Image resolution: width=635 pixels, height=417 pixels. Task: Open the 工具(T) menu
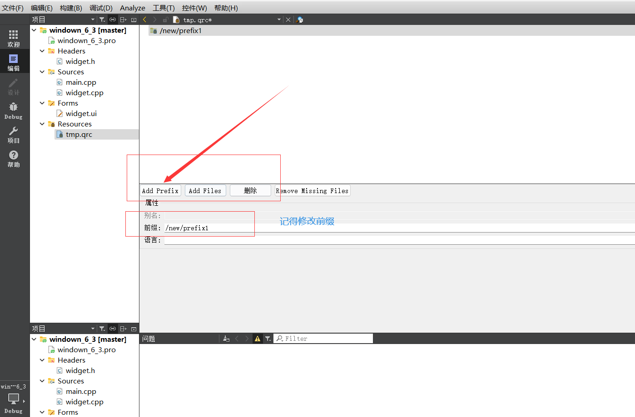[x=163, y=8]
